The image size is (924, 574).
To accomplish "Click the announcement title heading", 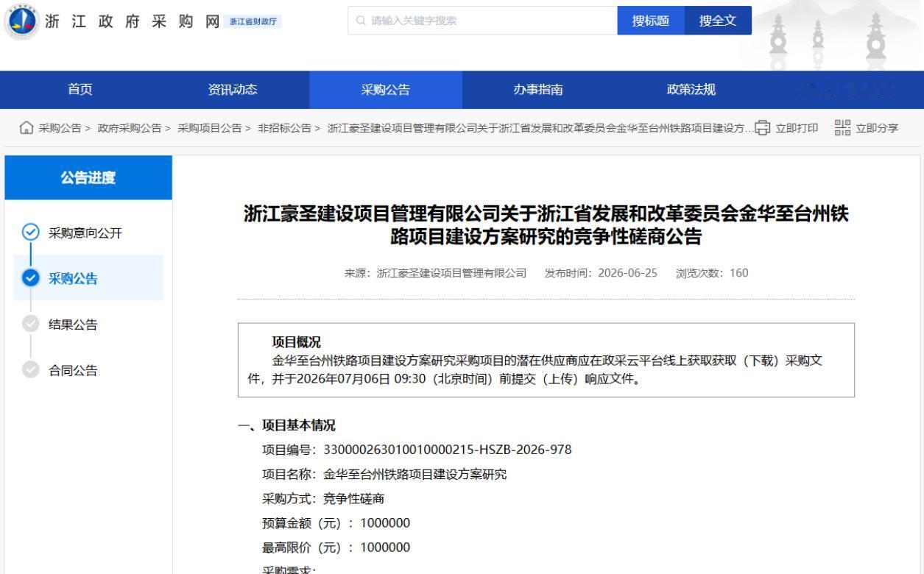I will pyautogui.click(x=546, y=225).
